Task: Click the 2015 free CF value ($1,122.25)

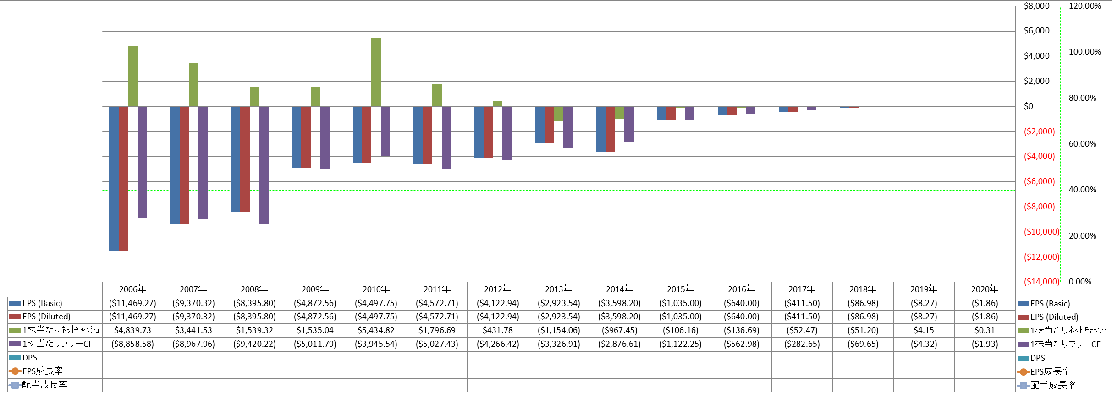Action: tap(680, 344)
